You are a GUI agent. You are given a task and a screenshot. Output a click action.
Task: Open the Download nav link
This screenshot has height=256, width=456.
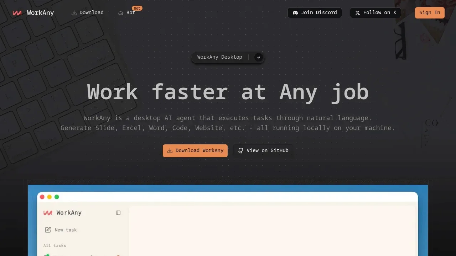88,12
